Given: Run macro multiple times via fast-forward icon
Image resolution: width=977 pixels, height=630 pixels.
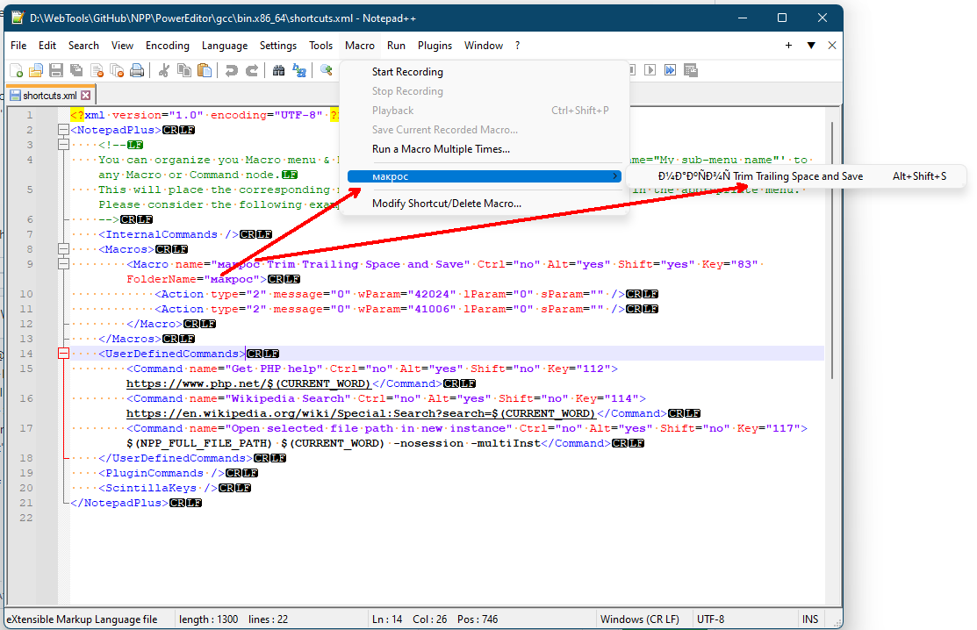Looking at the screenshot, I should click(671, 70).
